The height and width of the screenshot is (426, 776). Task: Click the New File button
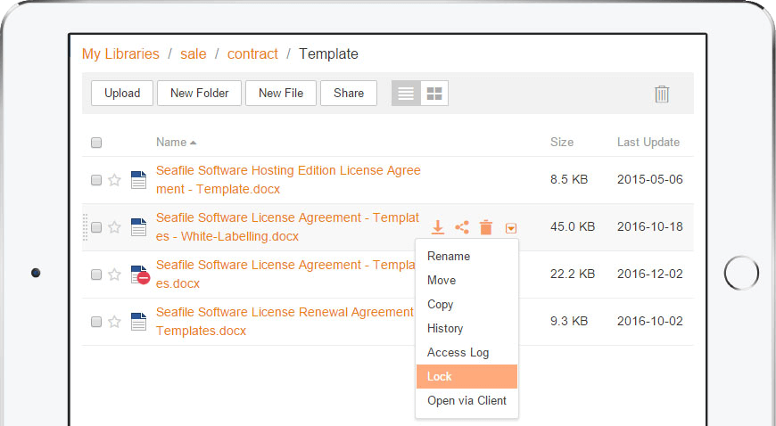pos(281,93)
